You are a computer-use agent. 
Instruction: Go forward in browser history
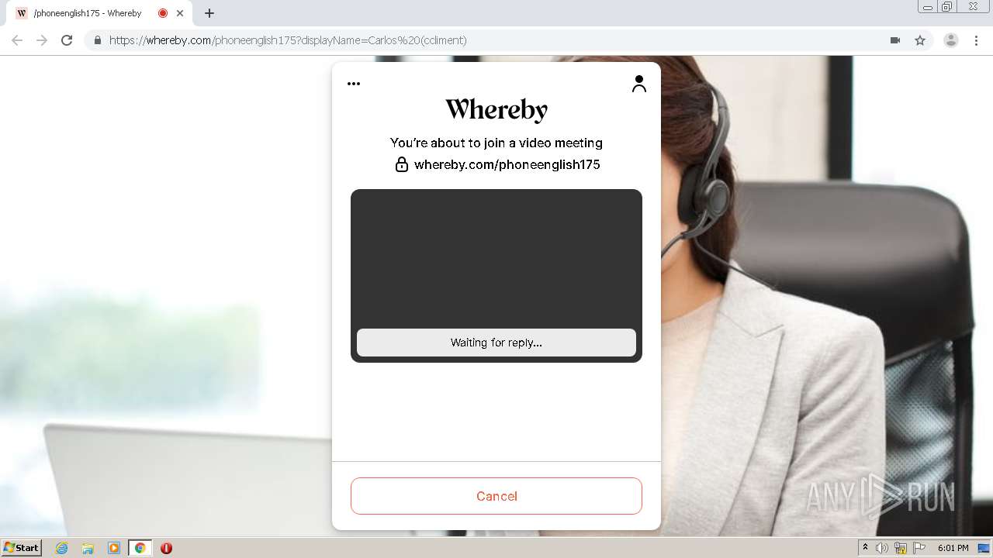[x=42, y=40]
